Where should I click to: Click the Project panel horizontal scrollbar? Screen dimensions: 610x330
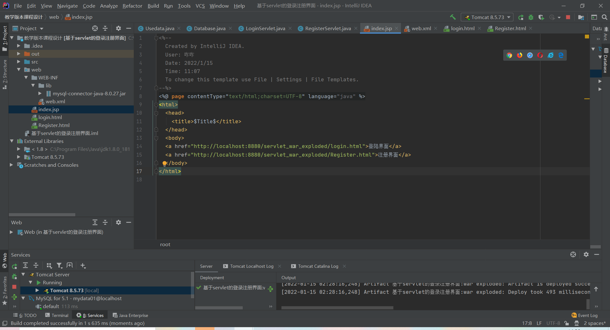tap(42, 215)
